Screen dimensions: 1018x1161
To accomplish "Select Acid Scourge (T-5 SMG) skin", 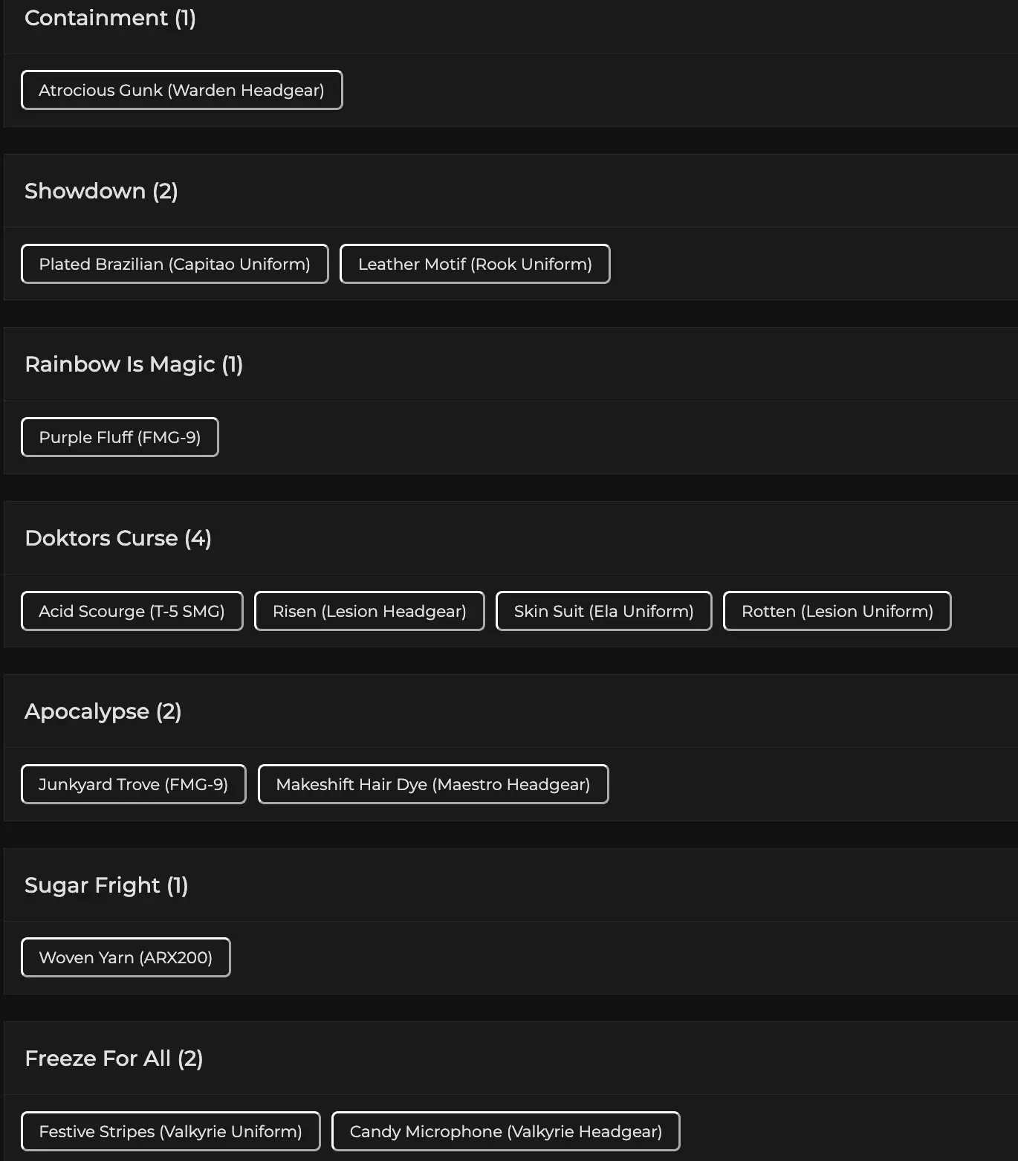I will 132,611.
